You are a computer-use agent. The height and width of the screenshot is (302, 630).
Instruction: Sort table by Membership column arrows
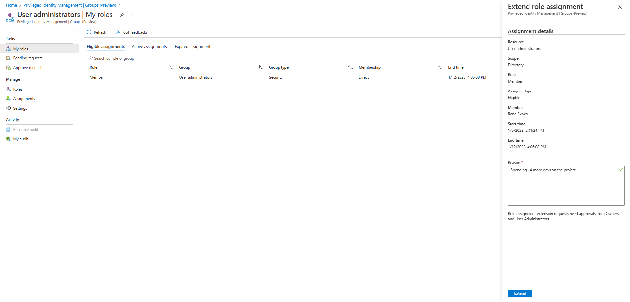[440, 67]
